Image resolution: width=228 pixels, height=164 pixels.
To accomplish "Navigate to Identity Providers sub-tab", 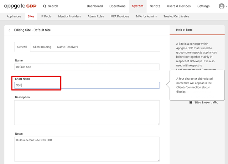I will pyautogui.click(x=69, y=16).
